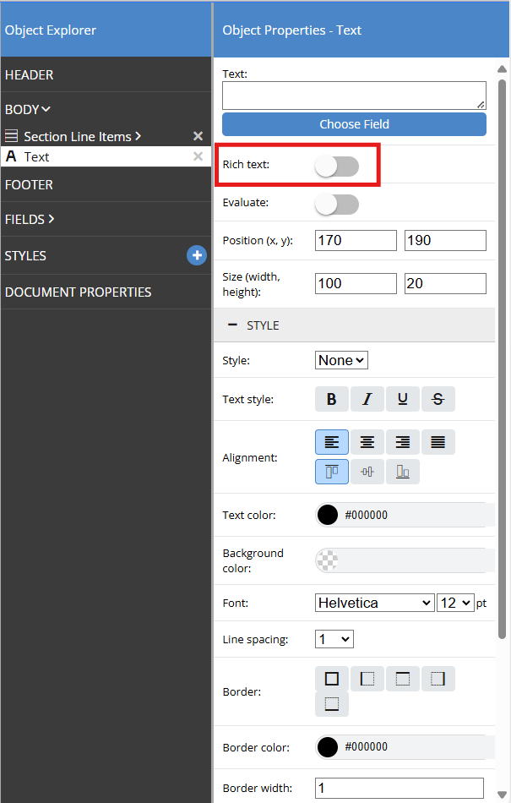
Task: Open the Style dropdown showing None
Action: (341, 360)
